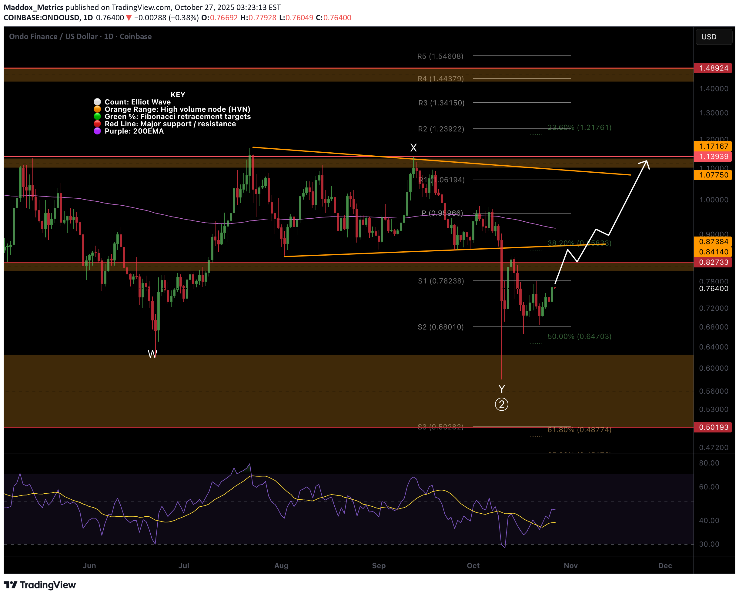Click the W wave label

152,354
